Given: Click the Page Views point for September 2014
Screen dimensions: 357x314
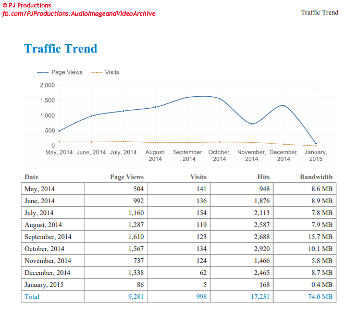Looking at the screenshot, I should (x=188, y=97).
